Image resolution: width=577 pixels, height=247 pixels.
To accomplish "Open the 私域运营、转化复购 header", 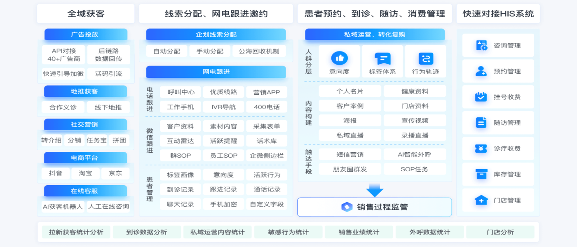I will coord(375,35).
